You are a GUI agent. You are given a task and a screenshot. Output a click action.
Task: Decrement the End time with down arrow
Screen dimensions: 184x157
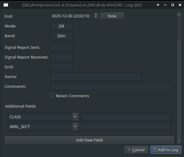(96, 17)
